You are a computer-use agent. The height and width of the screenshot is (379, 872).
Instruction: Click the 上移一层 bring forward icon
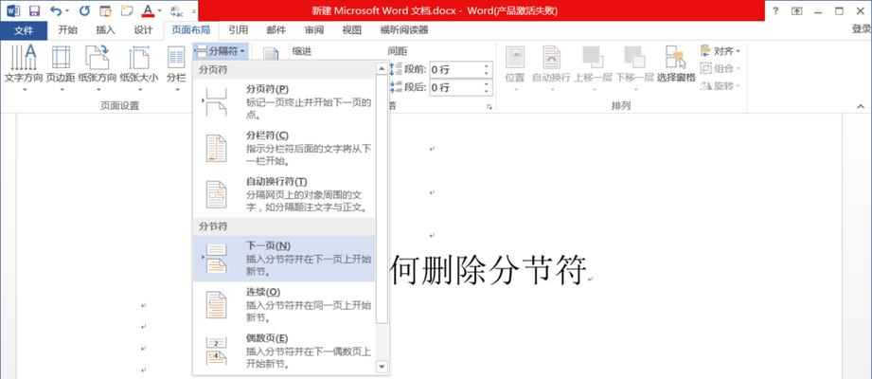pos(593,57)
